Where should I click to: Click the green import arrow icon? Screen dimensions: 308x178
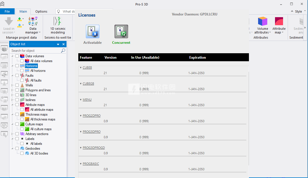tap(20, 19)
